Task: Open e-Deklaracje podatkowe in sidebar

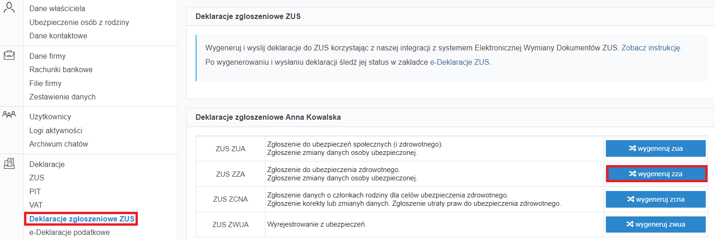Action: point(69,232)
